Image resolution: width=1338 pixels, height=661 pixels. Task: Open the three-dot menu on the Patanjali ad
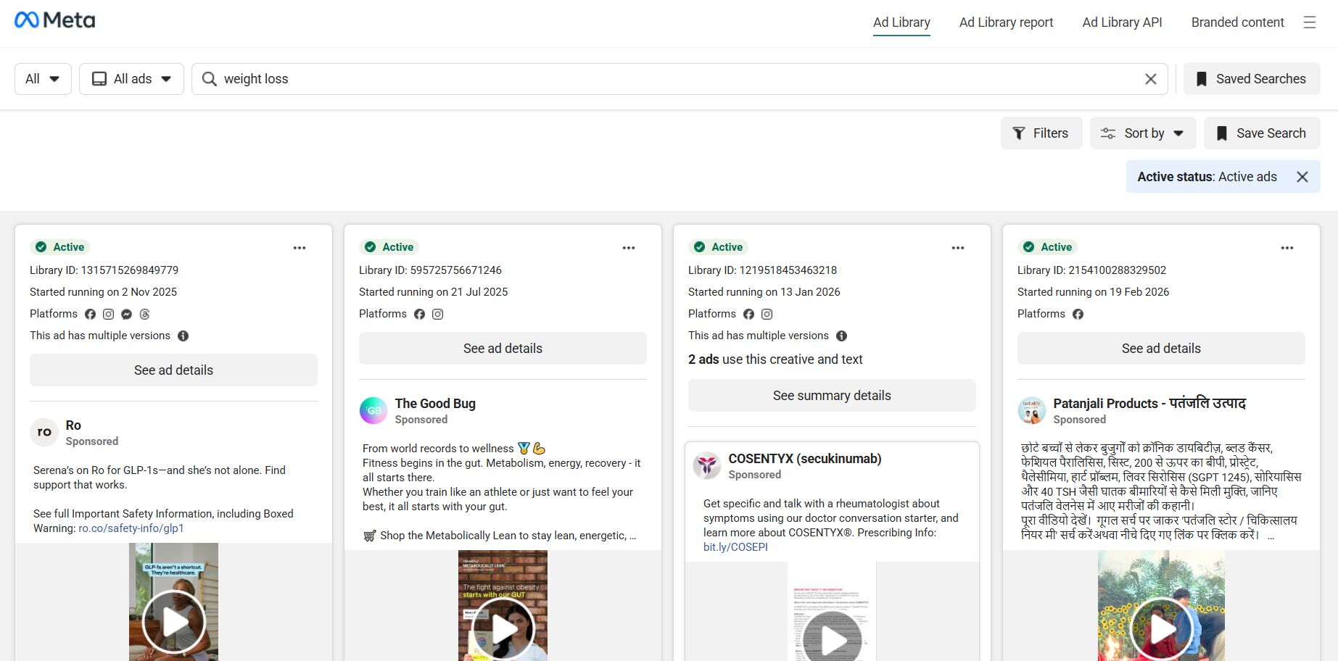pos(1287,248)
